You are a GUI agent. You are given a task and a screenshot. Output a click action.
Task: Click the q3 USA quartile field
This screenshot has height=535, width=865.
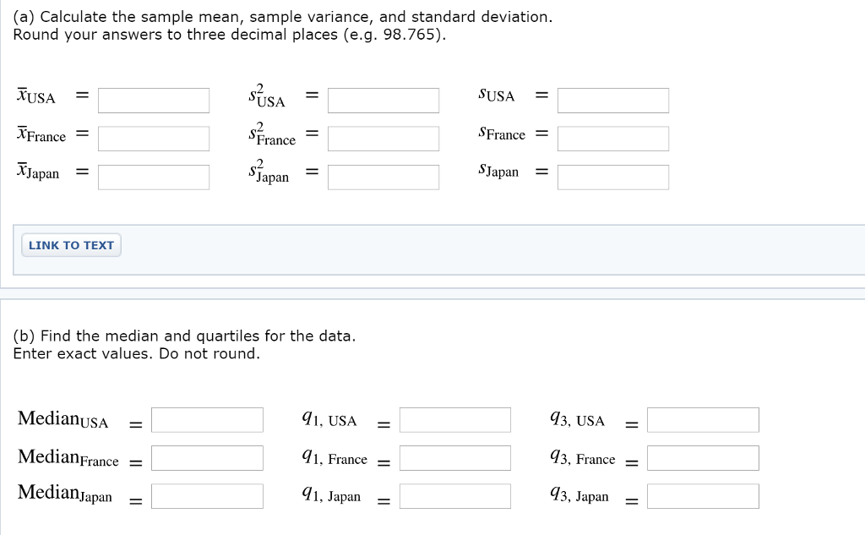pyautogui.click(x=703, y=419)
